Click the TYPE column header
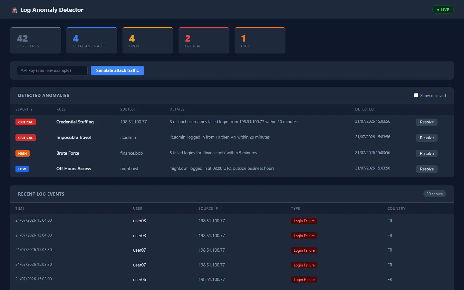Image resolution: width=464 pixels, height=290 pixels. [295, 208]
